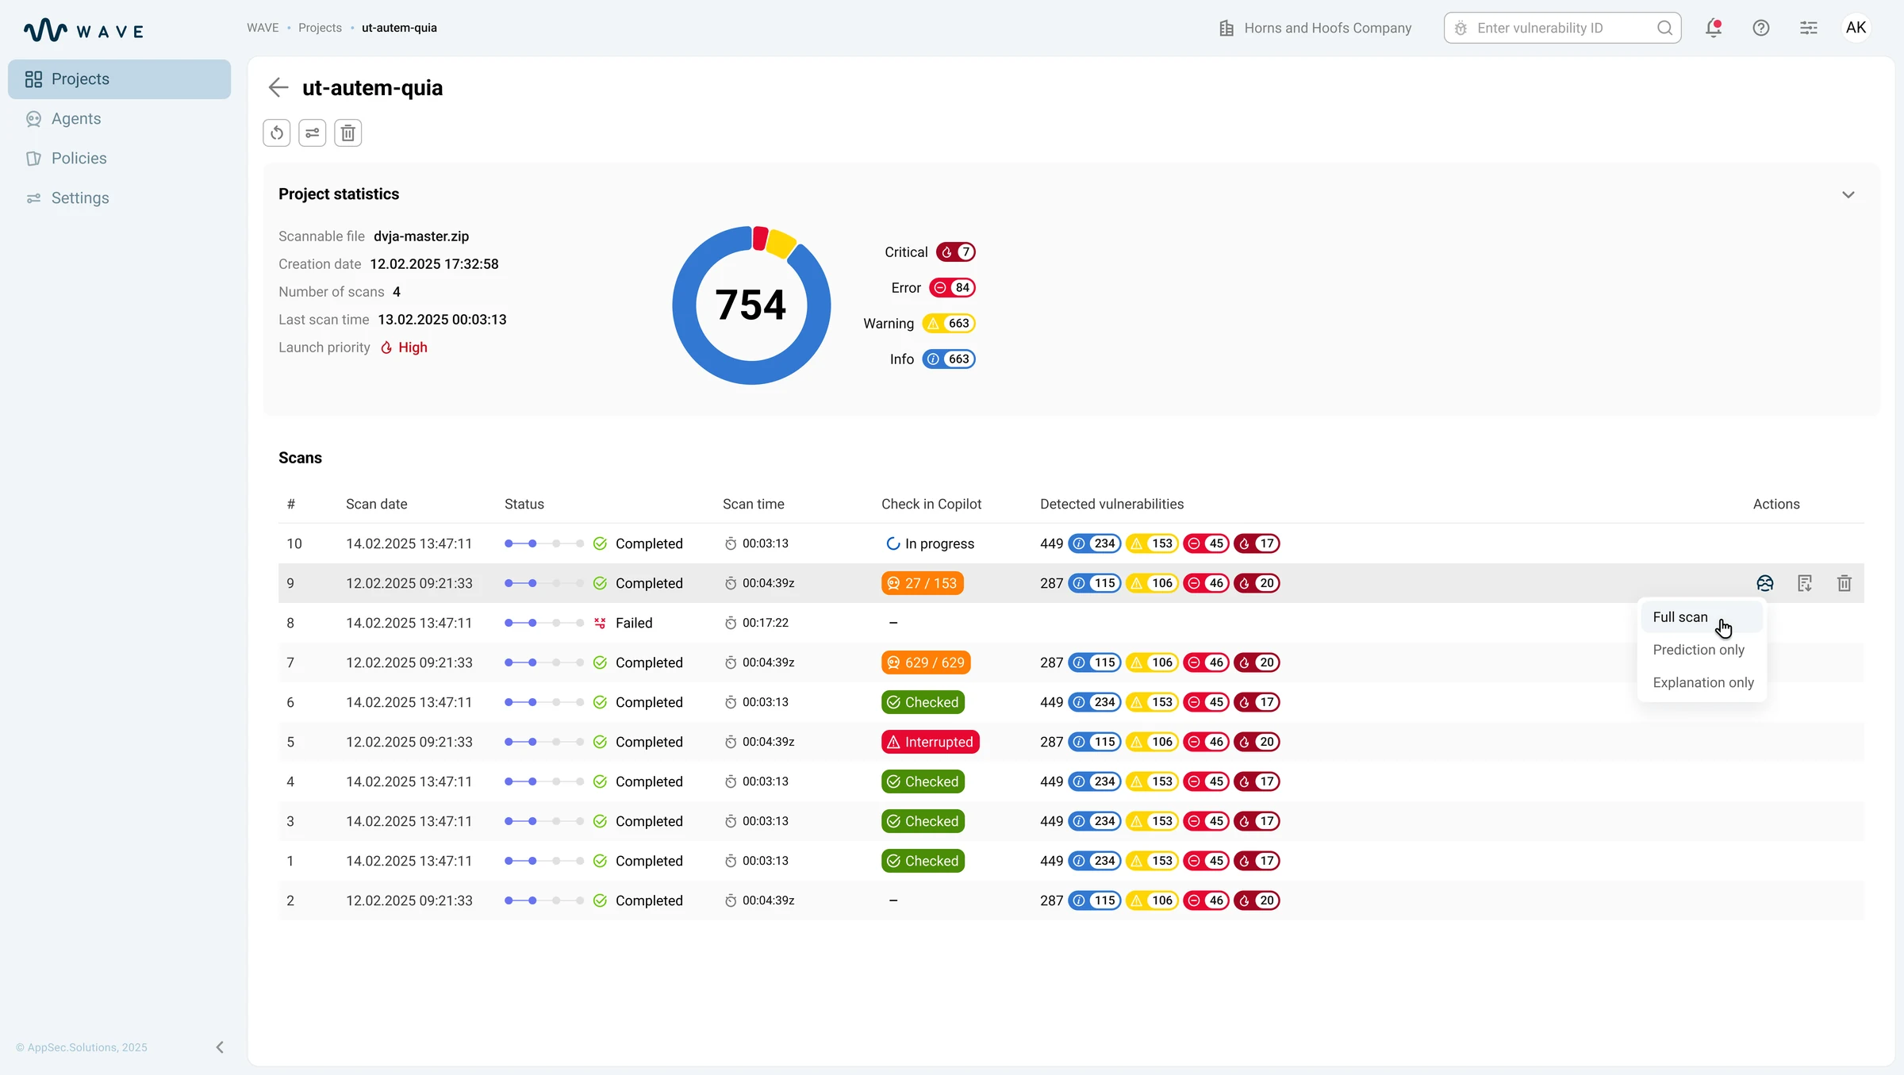
Task: Focus the Enter vulnerability ID search field
Action: point(1562,28)
